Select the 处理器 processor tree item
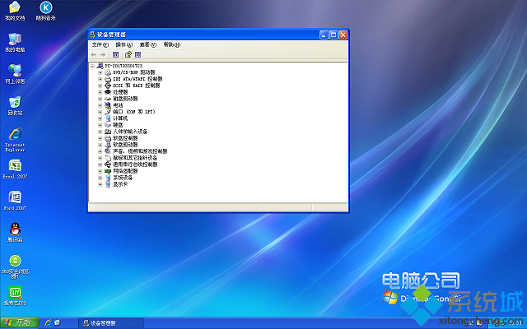The height and width of the screenshot is (329, 527). 120,92
